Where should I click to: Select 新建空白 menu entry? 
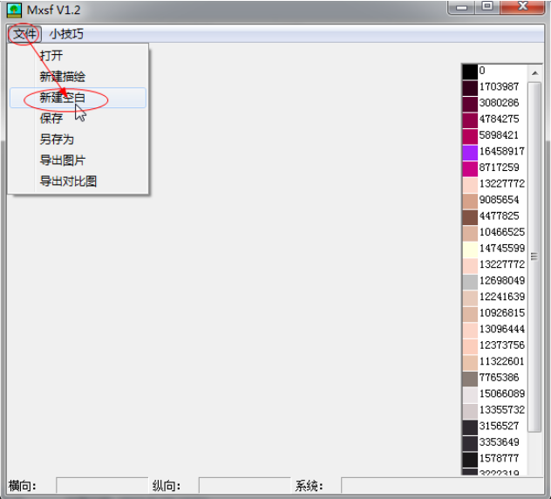pyautogui.click(x=63, y=98)
